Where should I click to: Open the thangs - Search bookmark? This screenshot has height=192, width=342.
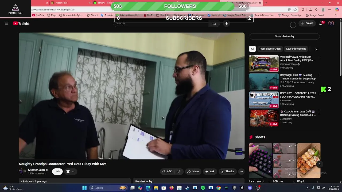pos(315,15)
